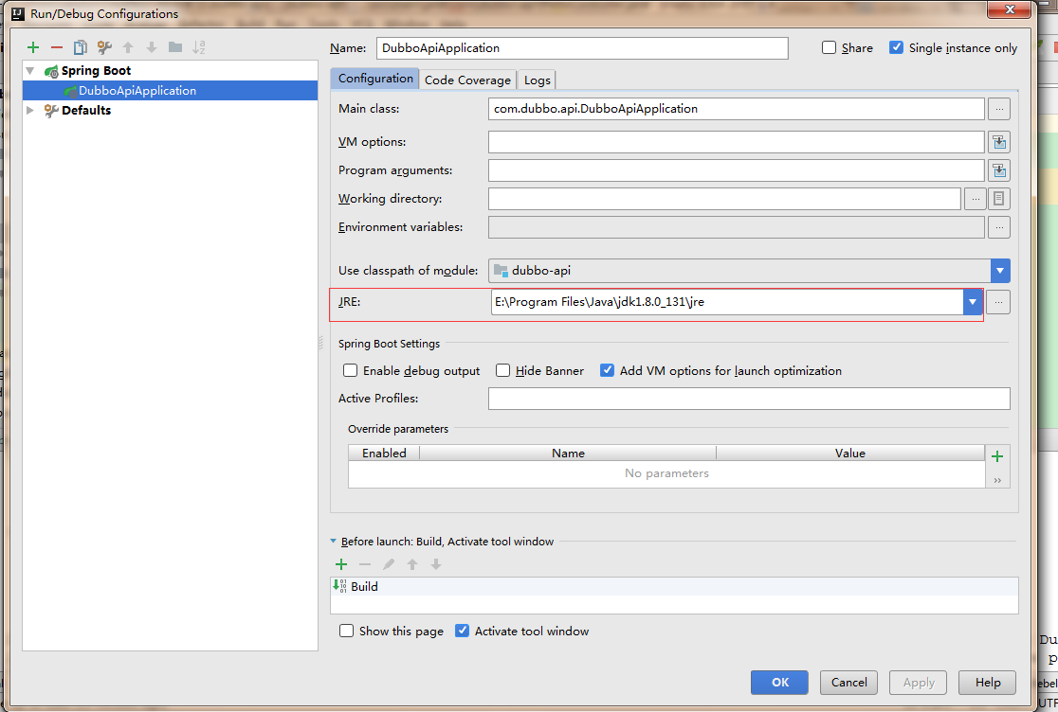
Task: Click the copy configuration icon
Action: (x=81, y=47)
